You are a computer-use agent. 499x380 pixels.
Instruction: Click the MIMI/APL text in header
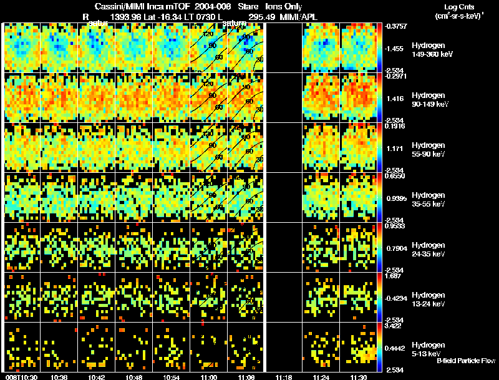[299, 17]
